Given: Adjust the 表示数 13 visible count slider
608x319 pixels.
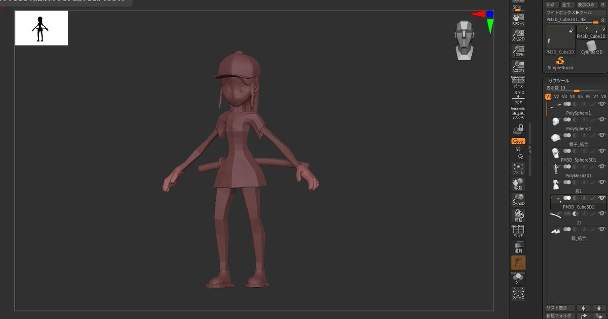Looking at the screenshot, I should click(x=576, y=88).
